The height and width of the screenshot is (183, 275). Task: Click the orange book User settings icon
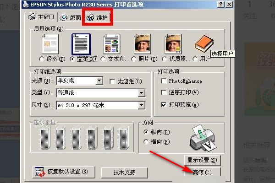click(x=204, y=44)
